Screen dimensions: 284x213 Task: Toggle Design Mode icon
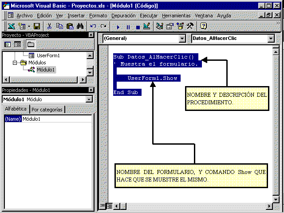[147, 27]
